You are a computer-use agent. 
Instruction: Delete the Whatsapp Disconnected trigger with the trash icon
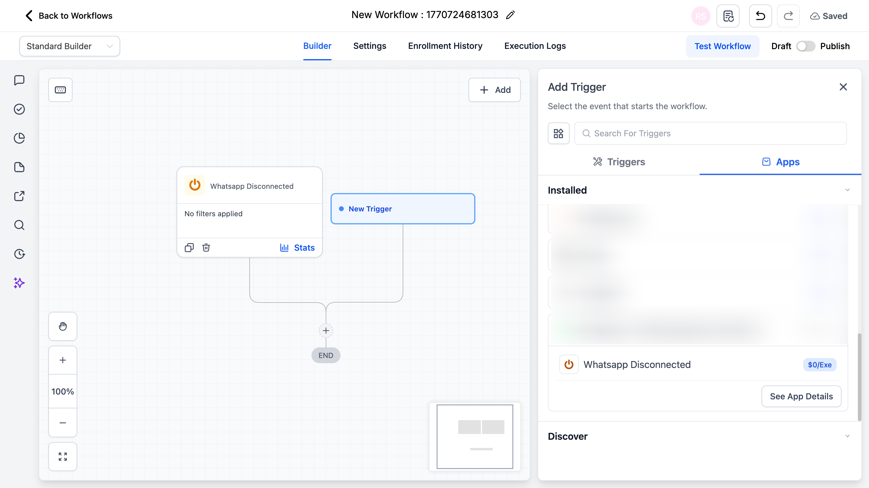[x=206, y=248]
